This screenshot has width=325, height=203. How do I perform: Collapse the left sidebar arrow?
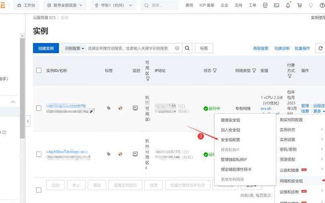pos(28,121)
